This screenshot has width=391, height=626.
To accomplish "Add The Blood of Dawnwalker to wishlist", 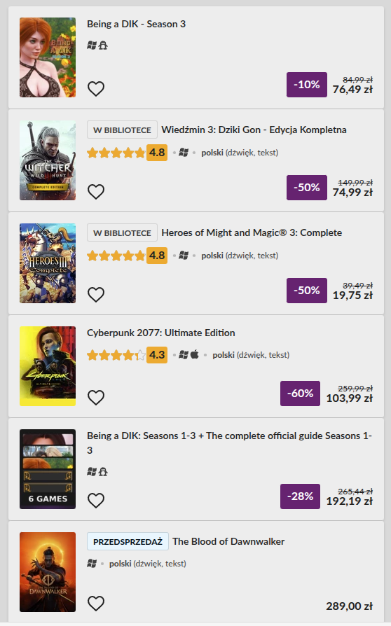I will click(x=96, y=604).
